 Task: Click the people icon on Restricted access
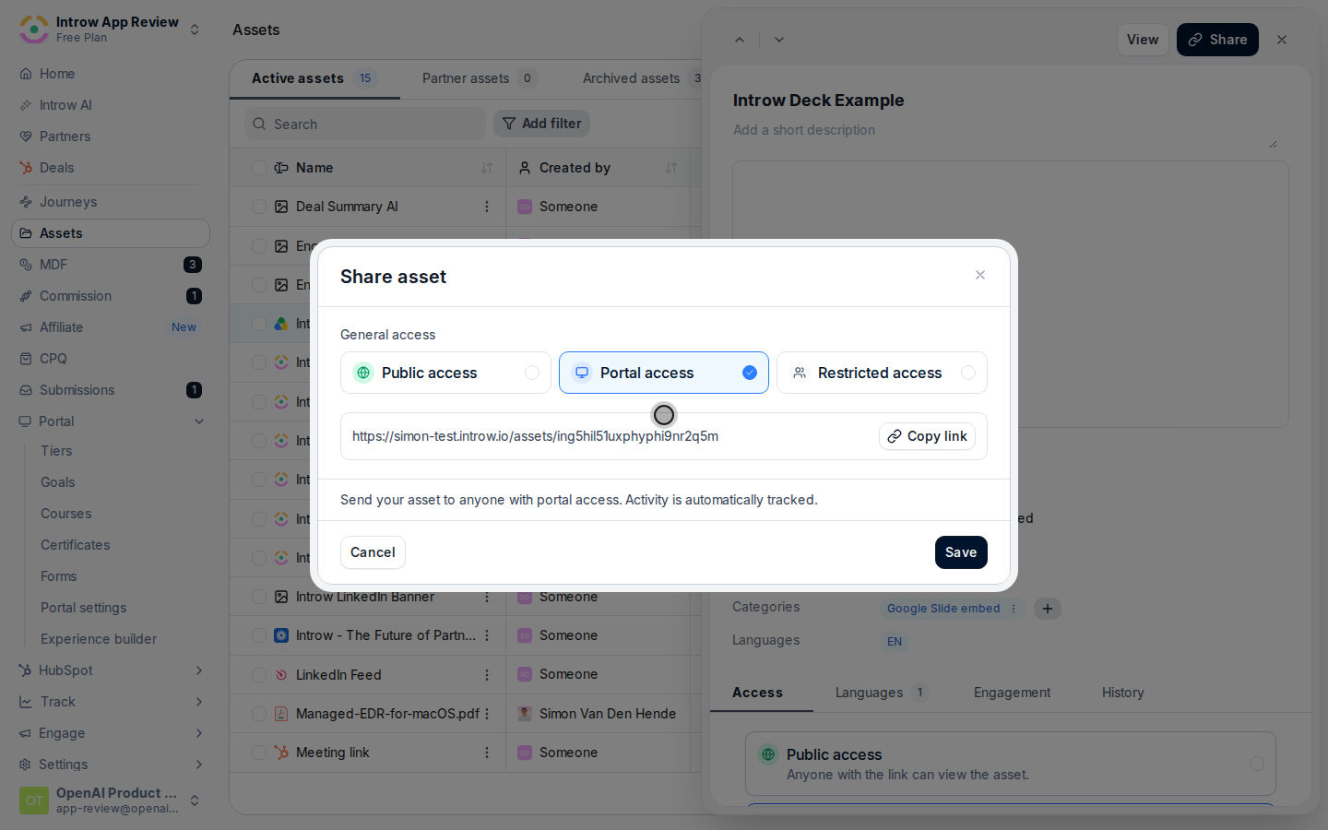click(x=800, y=373)
